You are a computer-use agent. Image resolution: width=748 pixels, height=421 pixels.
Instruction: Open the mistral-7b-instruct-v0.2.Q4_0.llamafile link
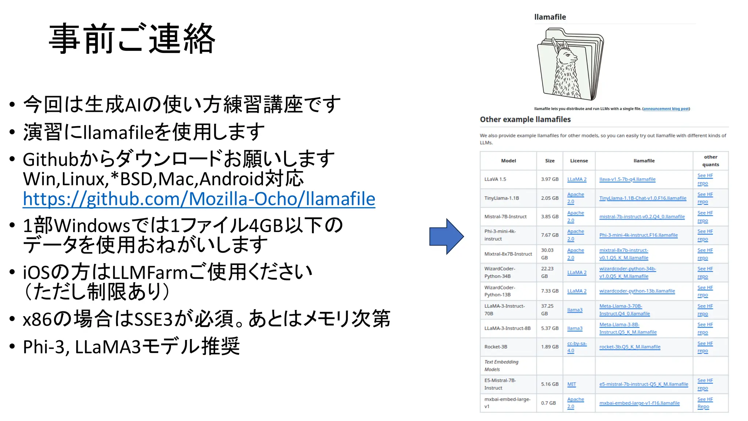642,217
